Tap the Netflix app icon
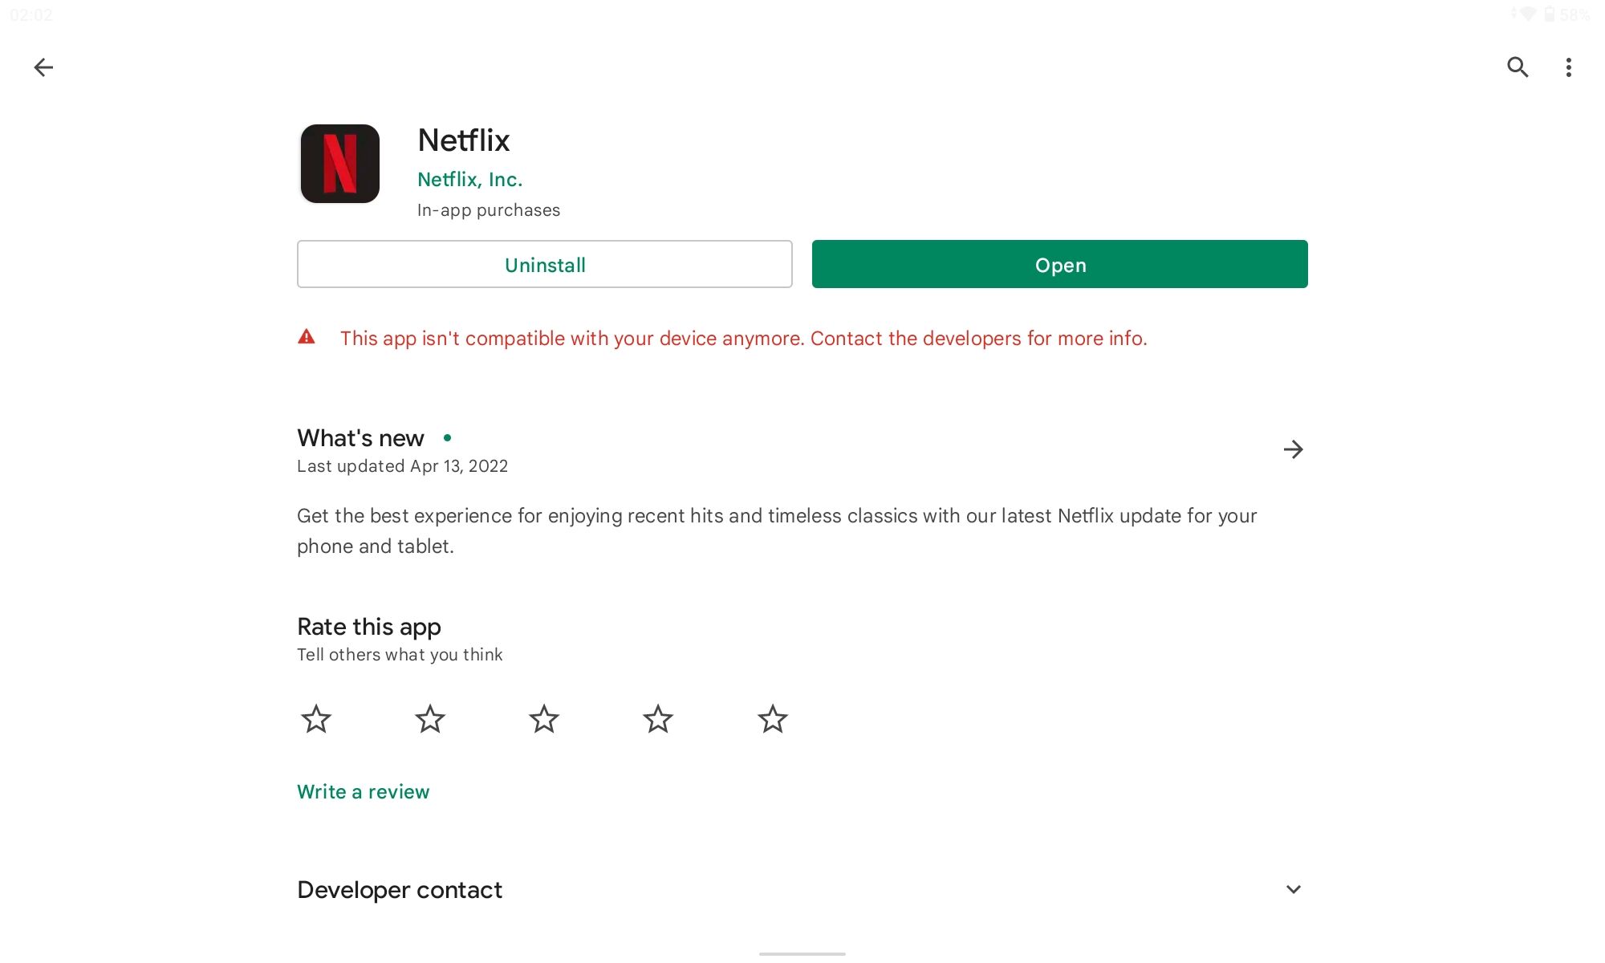Viewport: 1605px width, 963px height. (340, 164)
